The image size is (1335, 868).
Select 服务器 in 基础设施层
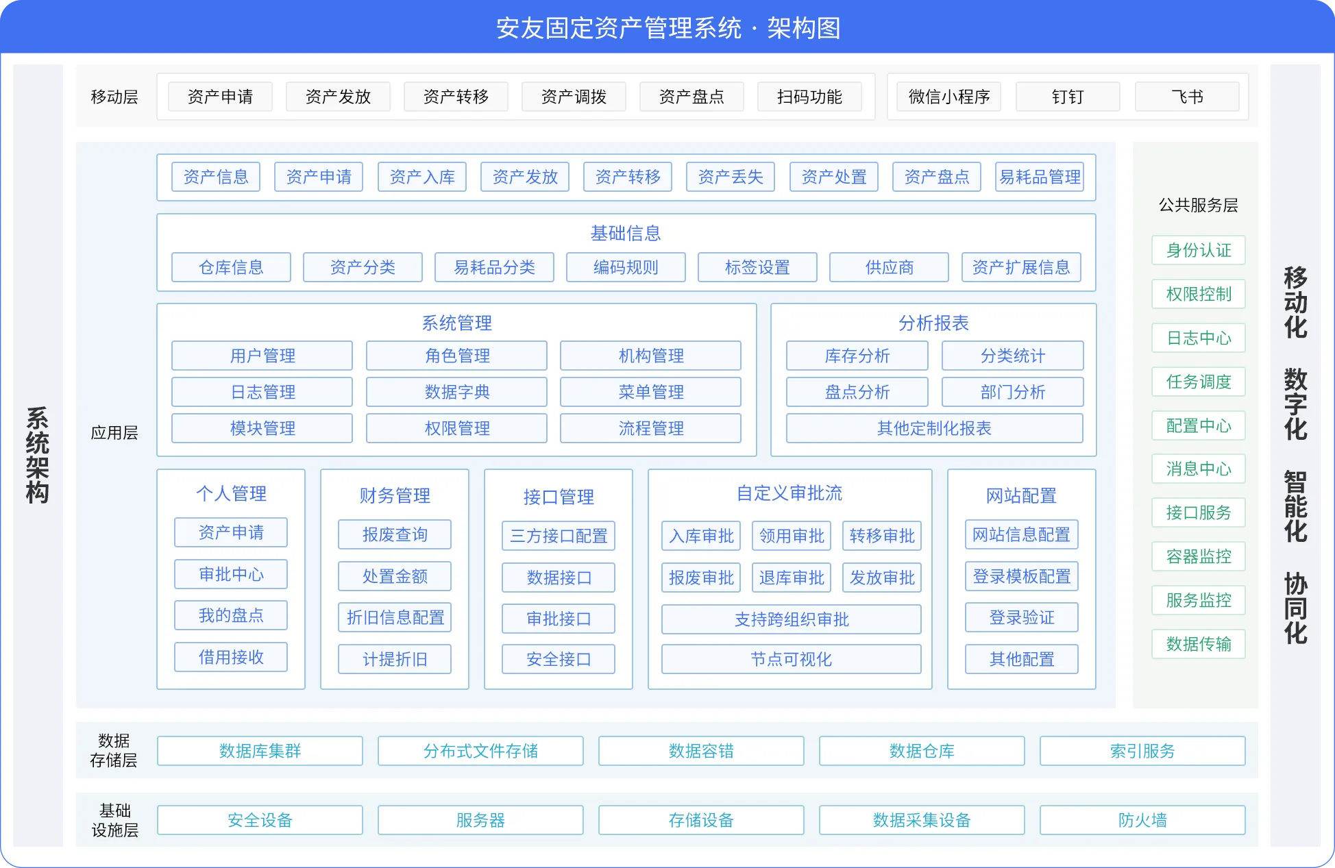point(481,820)
